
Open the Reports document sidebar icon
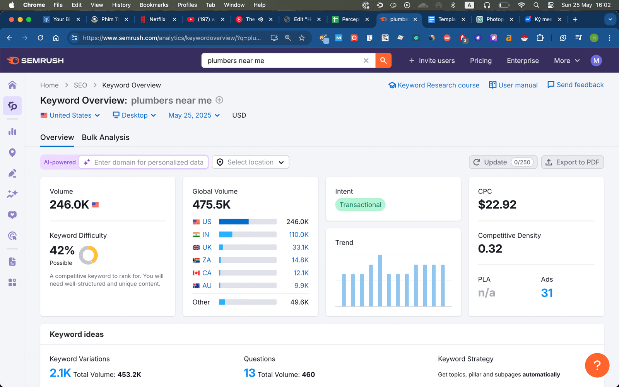(12, 262)
